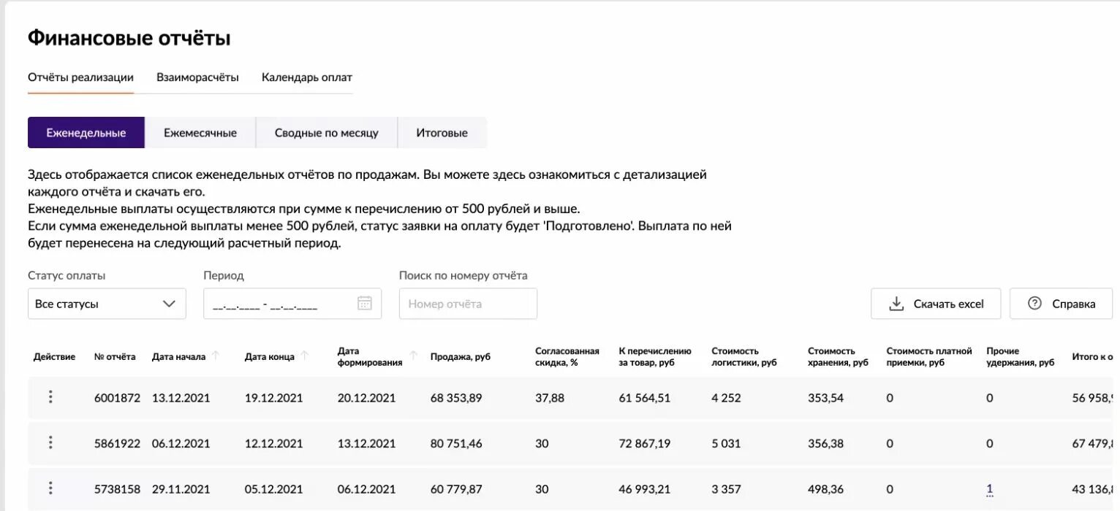Screen dimensions: 1120x511
Task: Click the calendar icon in the Период field
Action: tap(365, 304)
